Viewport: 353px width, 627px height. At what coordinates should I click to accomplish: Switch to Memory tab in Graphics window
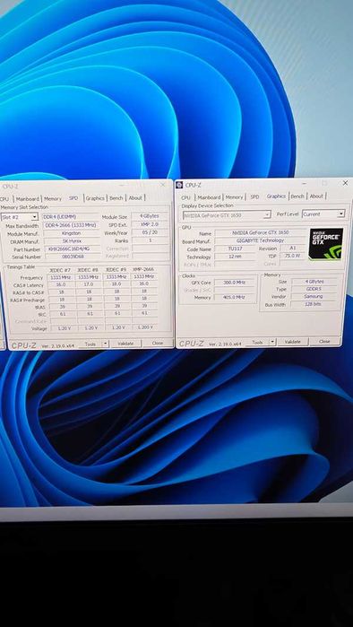234,197
